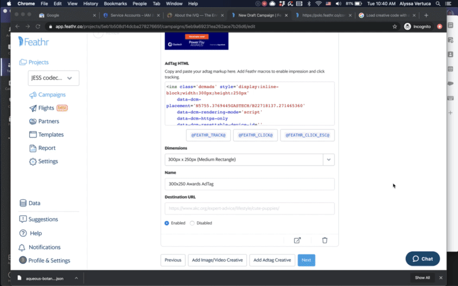Screen dimensions: 458x286
Task: Click the trash delete creative icon
Action: [325, 240]
